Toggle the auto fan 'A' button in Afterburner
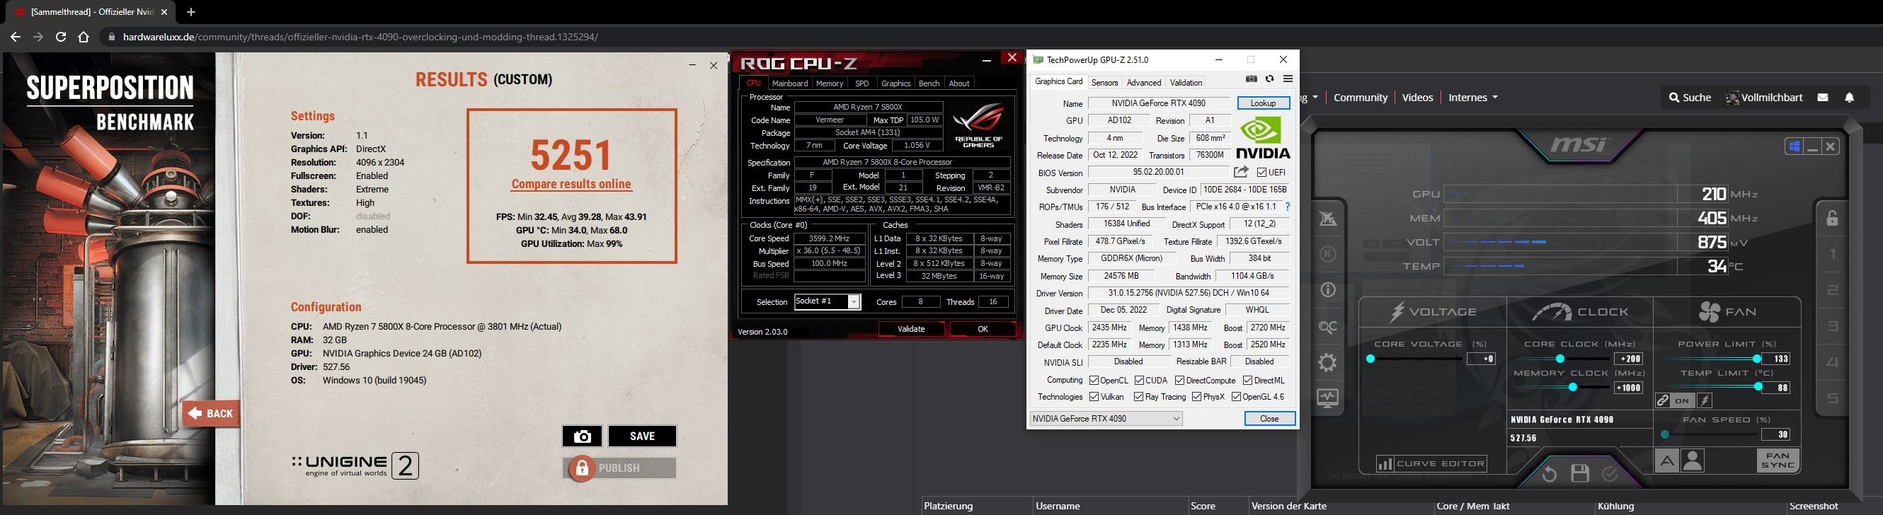This screenshot has width=1883, height=515. 1666,461
